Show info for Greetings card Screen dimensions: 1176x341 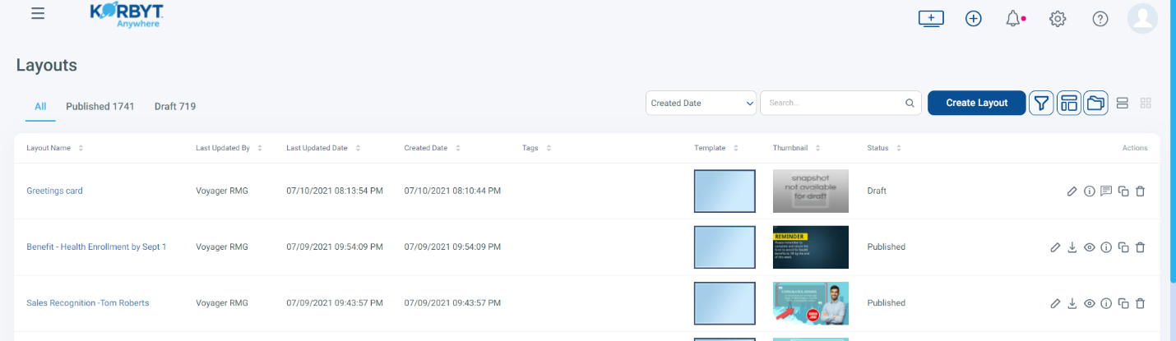click(1090, 191)
